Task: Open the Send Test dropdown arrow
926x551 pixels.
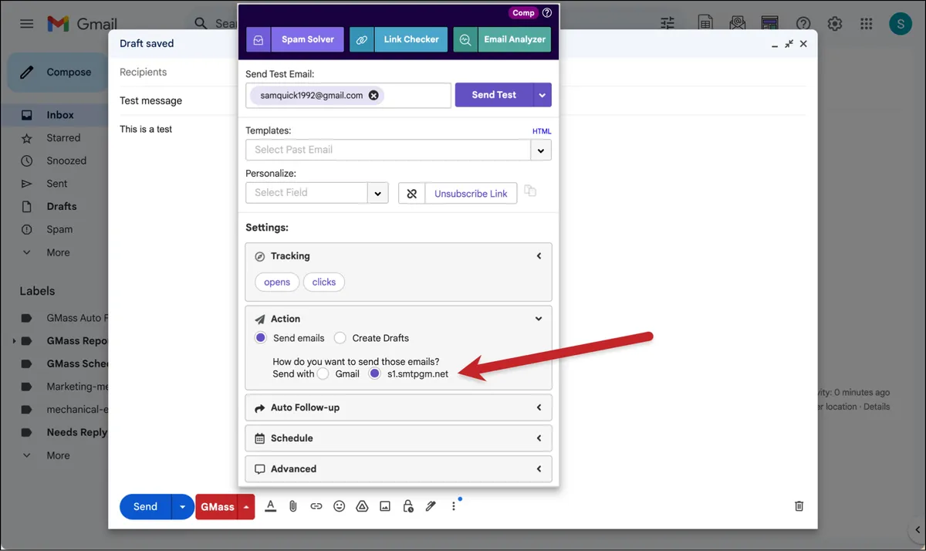Action: pyautogui.click(x=542, y=95)
